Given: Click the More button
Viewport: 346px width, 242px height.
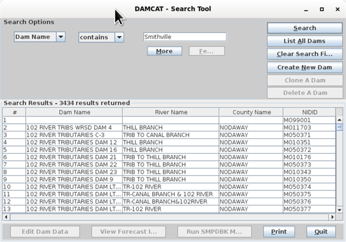Looking at the screenshot, I should pyautogui.click(x=164, y=51).
